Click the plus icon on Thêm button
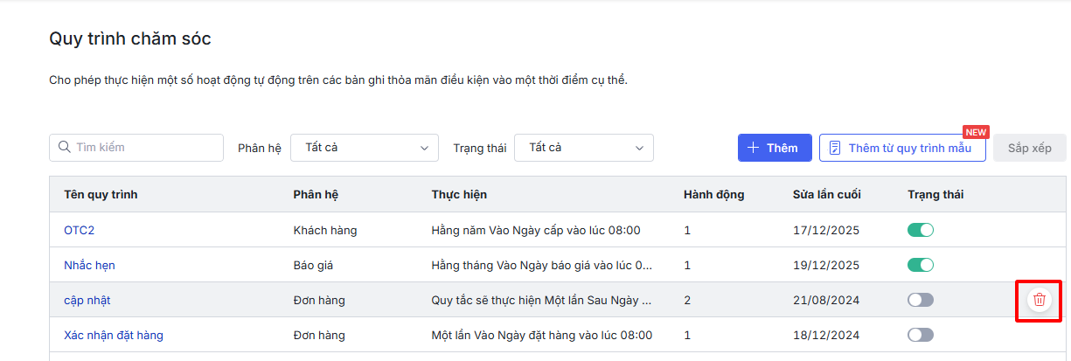This screenshot has height=361, width=1071. click(x=753, y=148)
